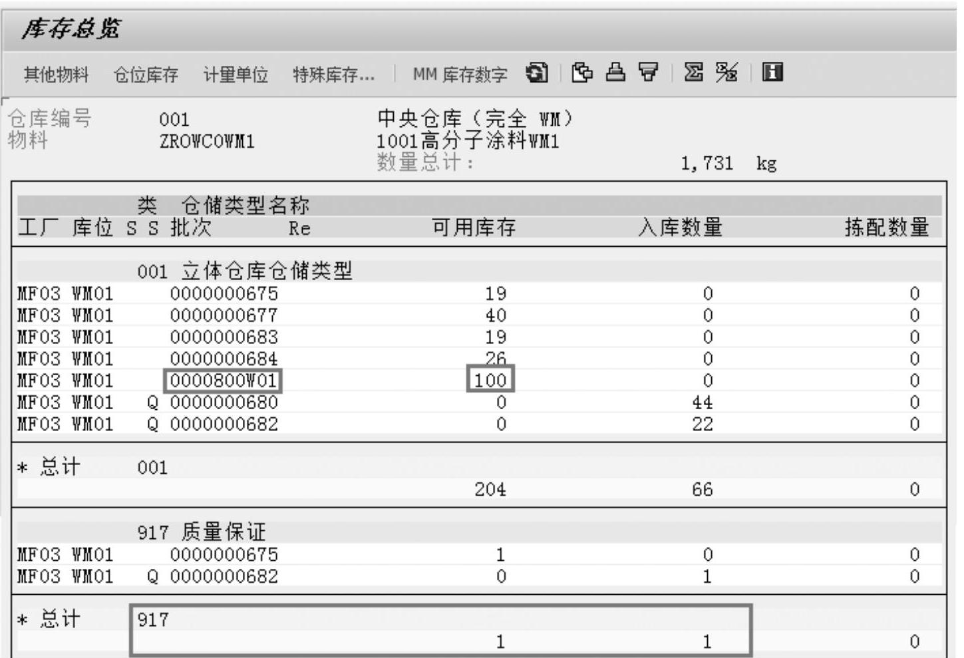Select the 拣配数量 column header
The height and width of the screenshot is (658, 964).
pos(887,228)
